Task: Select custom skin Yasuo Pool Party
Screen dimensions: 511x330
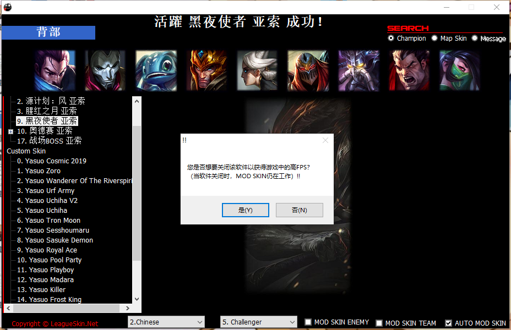Action: (x=49, y=260)
